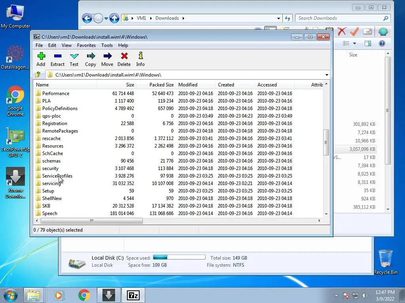Viewport: 405px width, 303px height.
Task: Open TechPowerUp GPU-Z desktop shortcut
Action: point(15,142)
